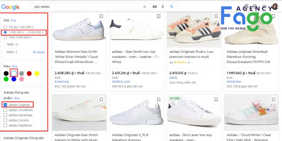Viewport: 282px width, 141px height.
Task: Open adidas Originals Rivalry Low title
Action: click(x=191, y=54)
